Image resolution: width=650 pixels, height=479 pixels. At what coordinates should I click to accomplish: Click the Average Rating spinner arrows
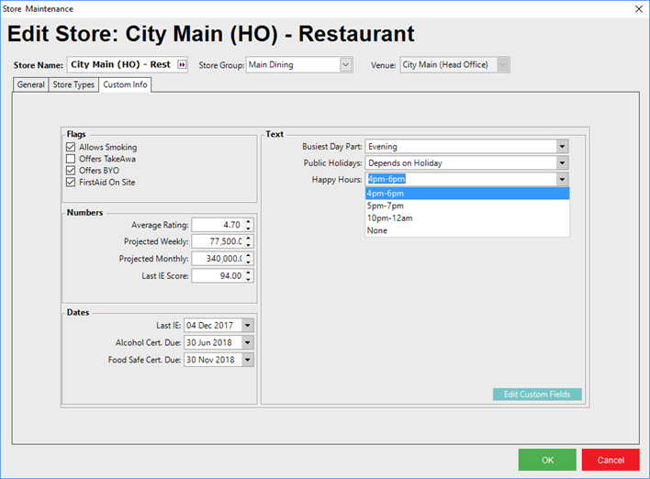[x=248, y=225]
